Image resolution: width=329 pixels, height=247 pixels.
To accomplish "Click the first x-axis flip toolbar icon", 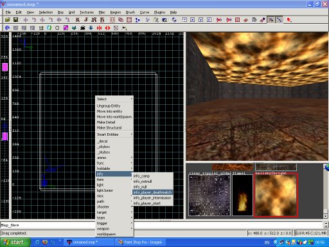I will (26, 20).
